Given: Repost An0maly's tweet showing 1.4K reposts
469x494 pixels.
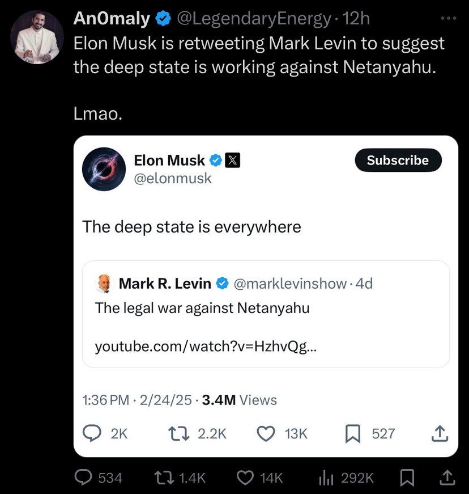Looking at the screenshot, I should [x=180, y=478].
